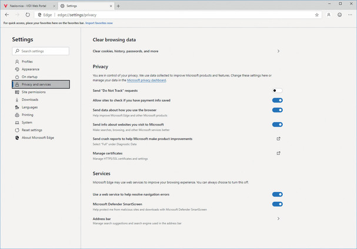Click the smiley feedback icon
The width and height of the screenshot is (357, 249).
tap(339, 15)
